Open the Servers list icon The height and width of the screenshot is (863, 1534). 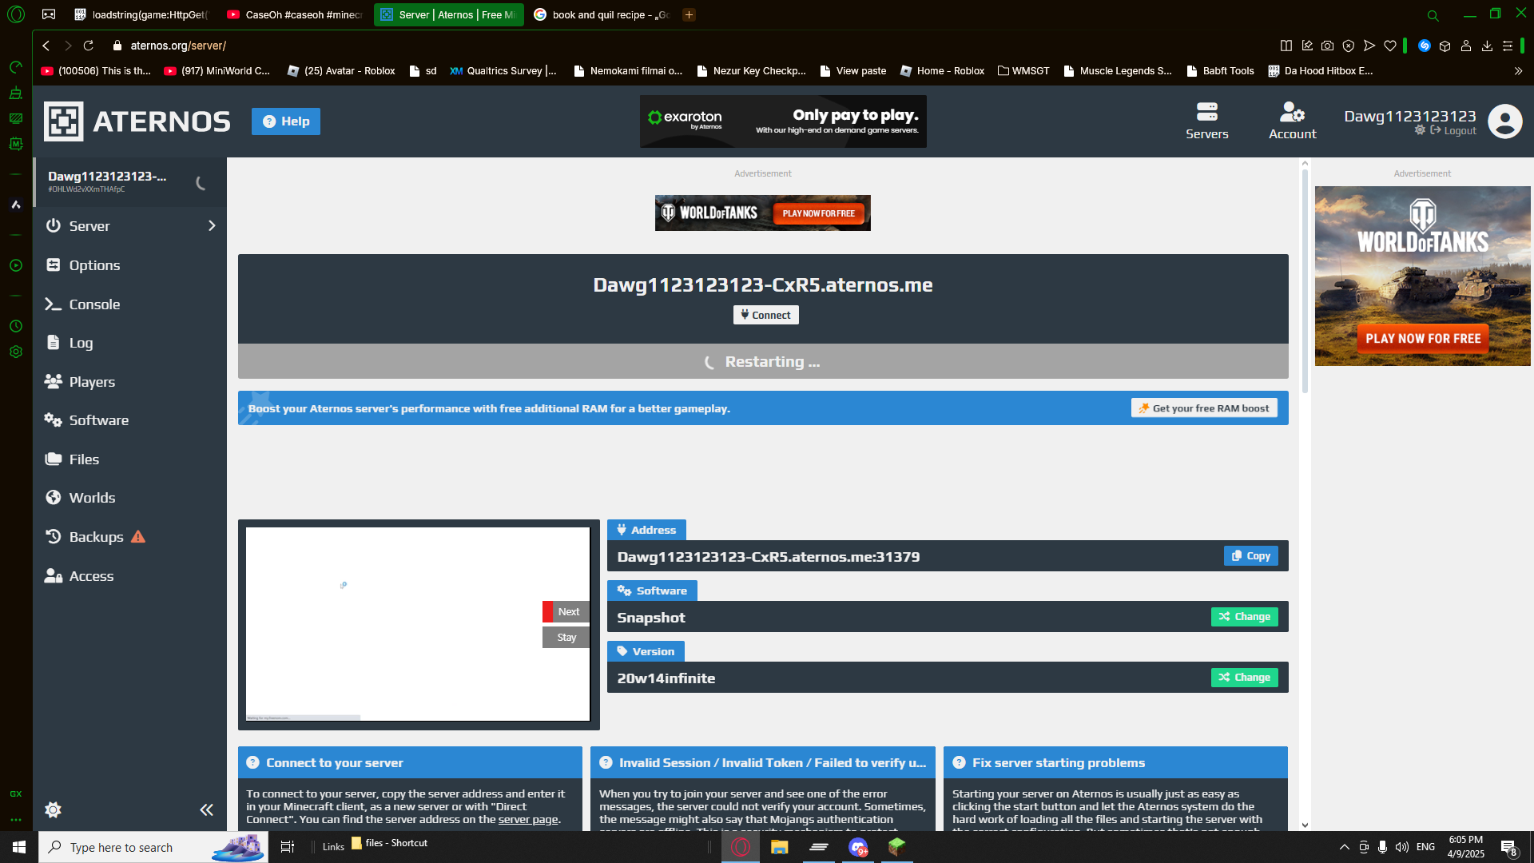click(1206, 121)
